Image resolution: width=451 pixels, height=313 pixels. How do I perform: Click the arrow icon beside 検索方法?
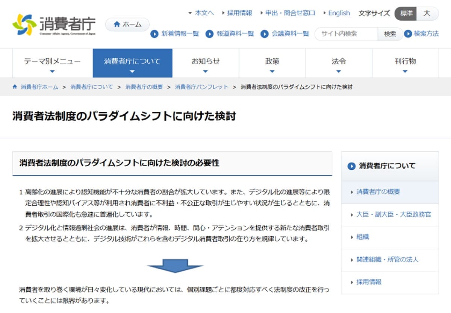click(x=408, y=34)
